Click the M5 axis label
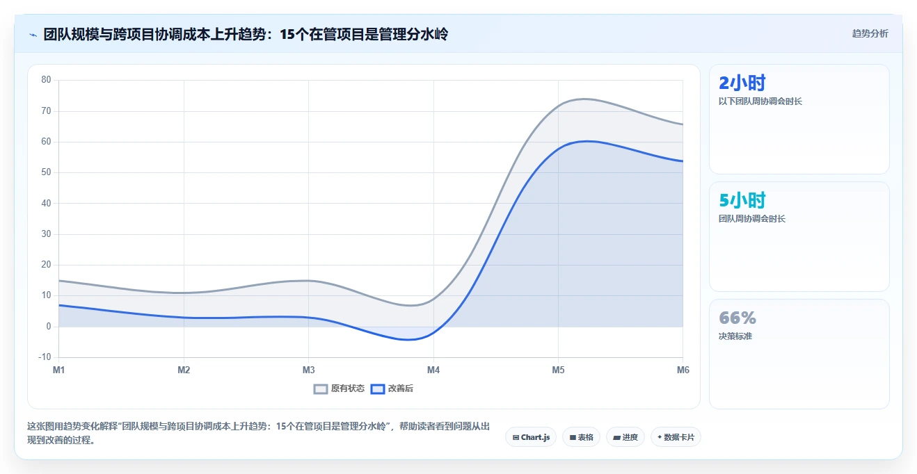917x474 pixels. click(558, 370)
